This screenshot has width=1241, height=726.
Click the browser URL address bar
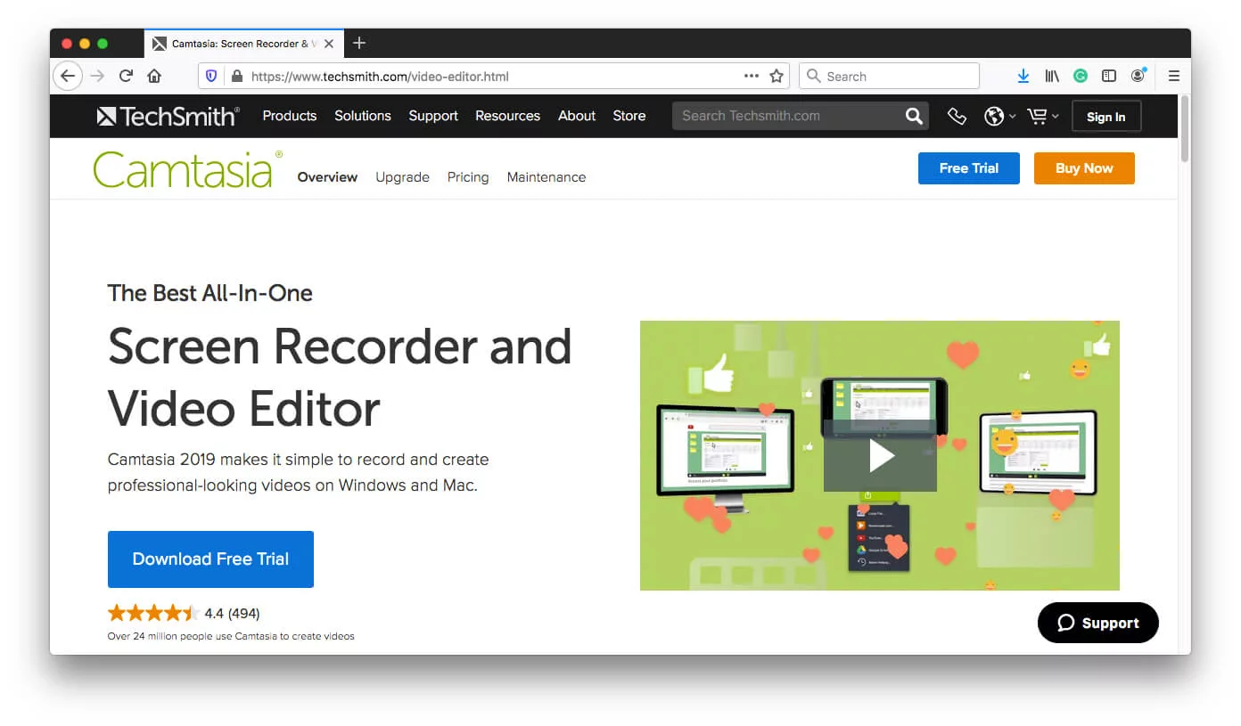[x=493, y=77]
